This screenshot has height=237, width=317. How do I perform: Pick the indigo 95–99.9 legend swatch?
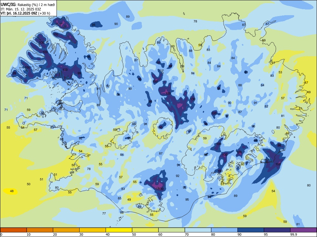[x=277, y=230]
